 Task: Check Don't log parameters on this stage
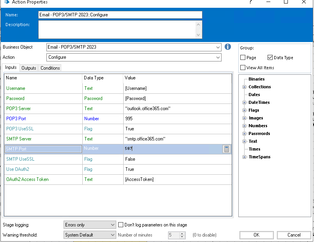(121, 225)
